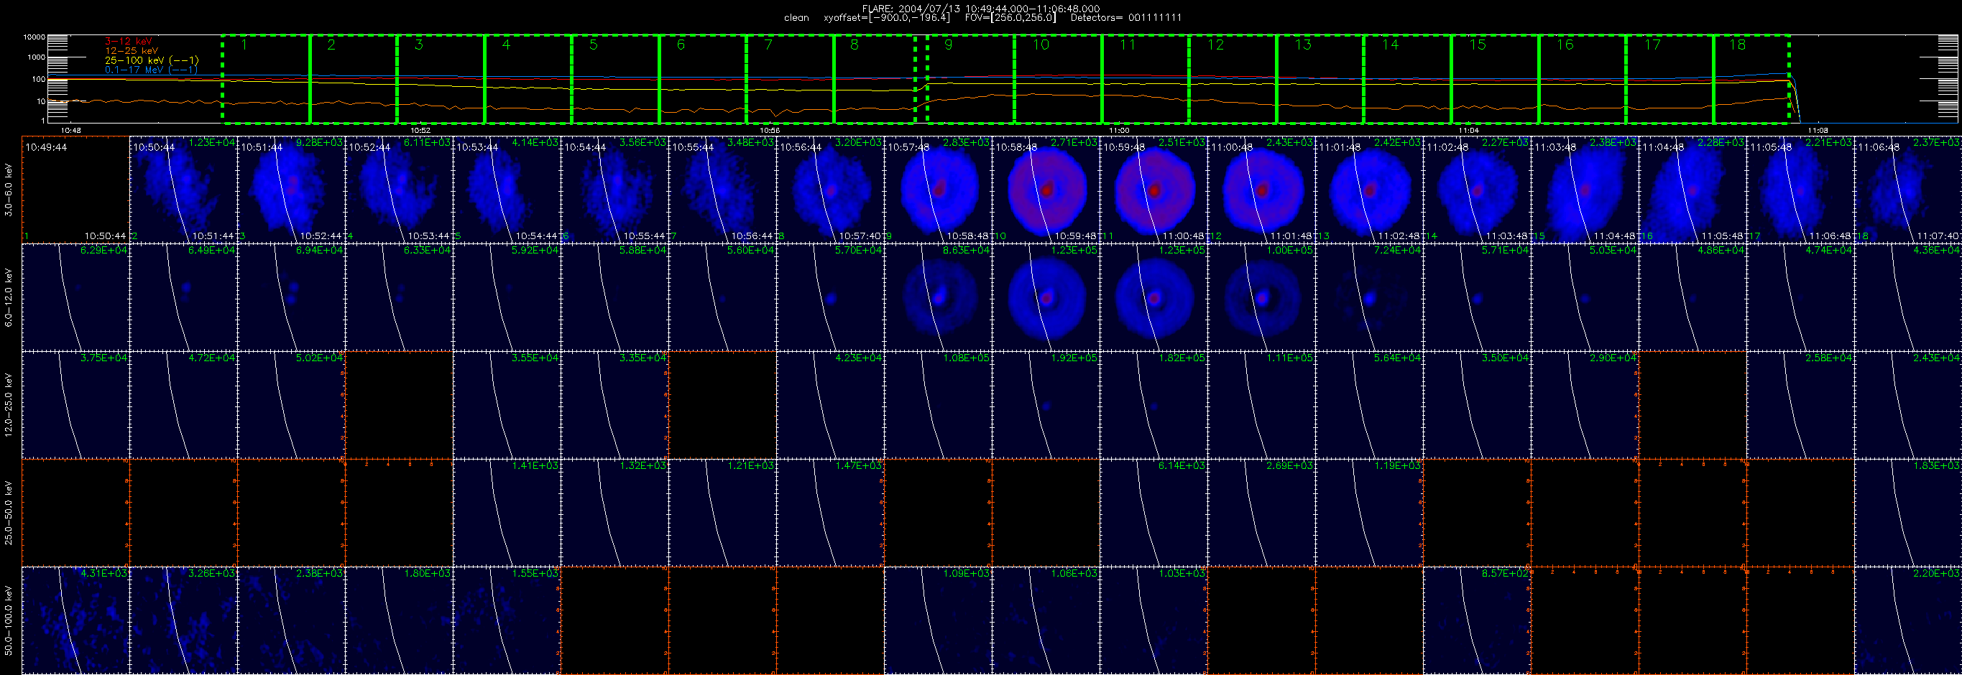
Task: Open the 12-25 keV image labeled 1.82E+05
Action: pos(1153,405)
